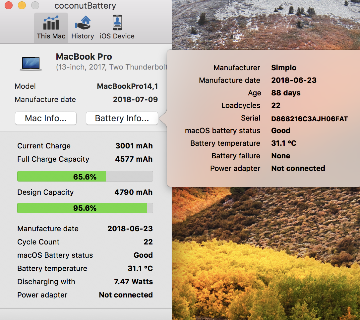Select serial D868216C3AJH06FAT
The height and width of the screenshot is (320, 360).
tap(310, 119)
